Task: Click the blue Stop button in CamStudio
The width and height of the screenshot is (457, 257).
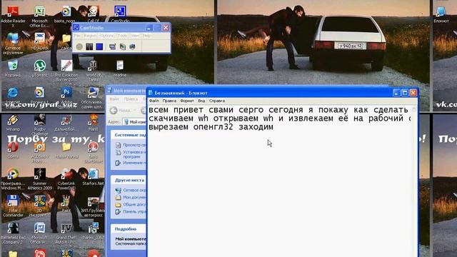Action: click(x=99, y=46)
